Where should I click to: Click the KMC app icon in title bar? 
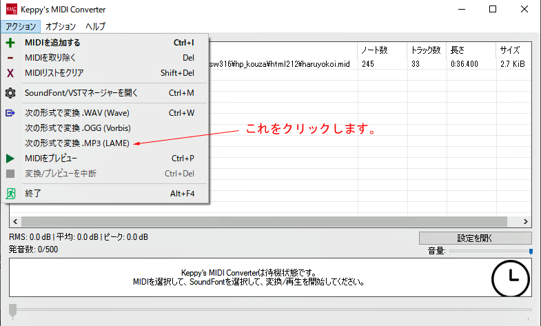point(12,10)
